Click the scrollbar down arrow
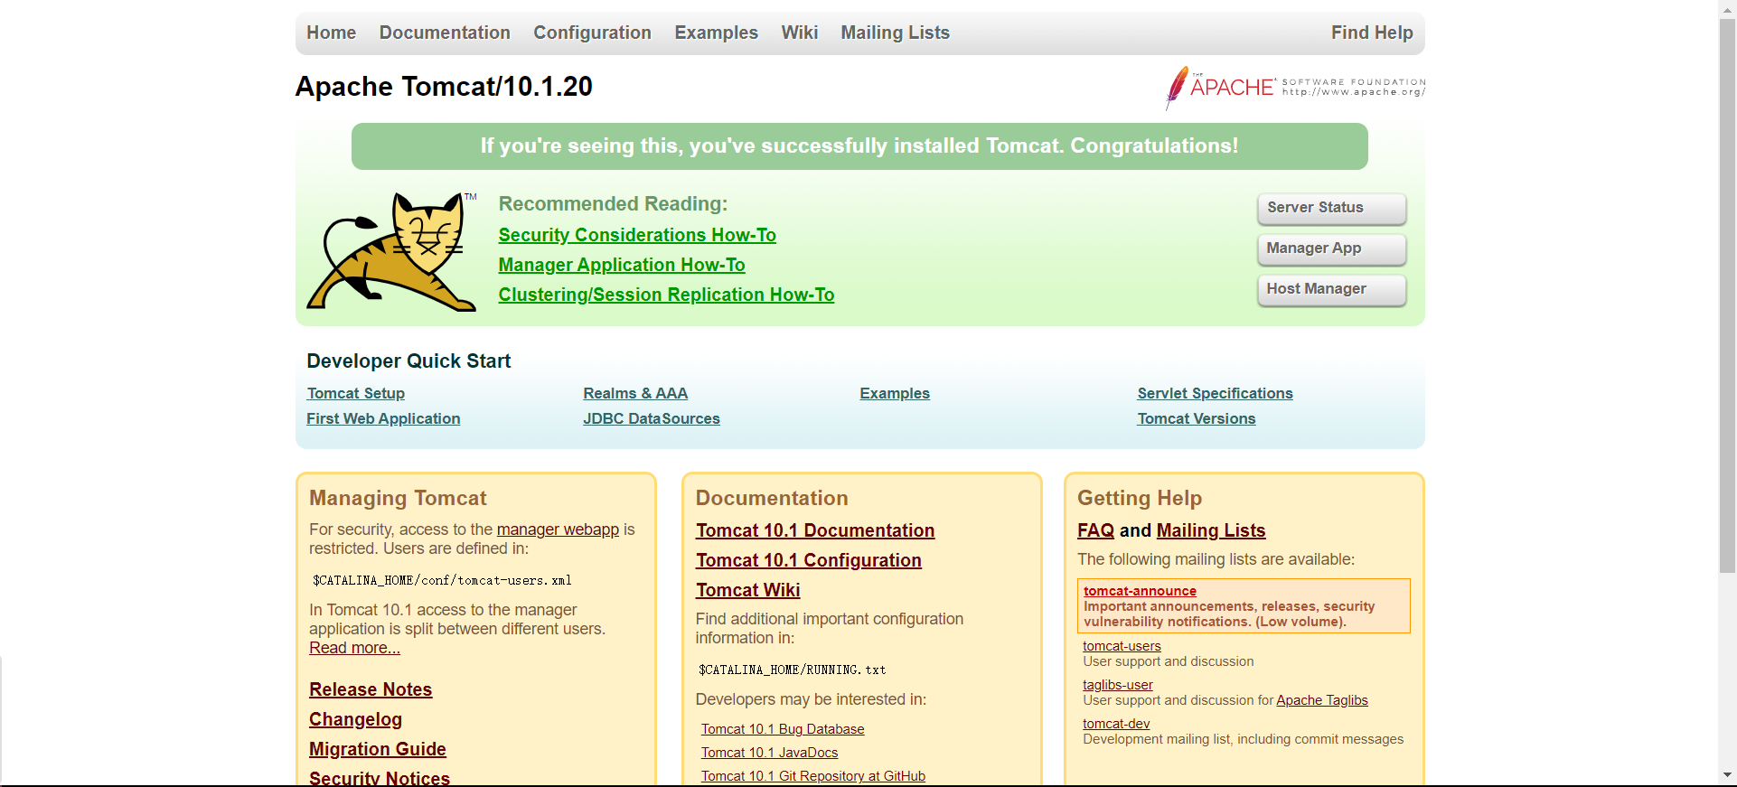 pyautogui.click(x=1727, y=775)
